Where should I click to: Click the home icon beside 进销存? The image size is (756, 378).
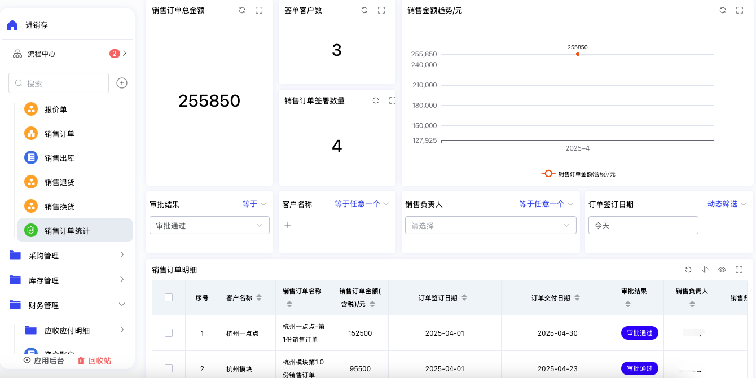pos(12,25)
